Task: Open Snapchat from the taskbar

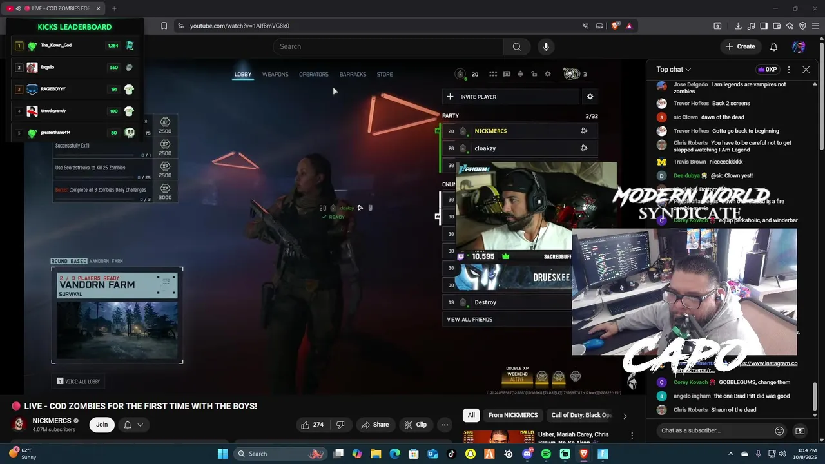Action: (471, 454)
